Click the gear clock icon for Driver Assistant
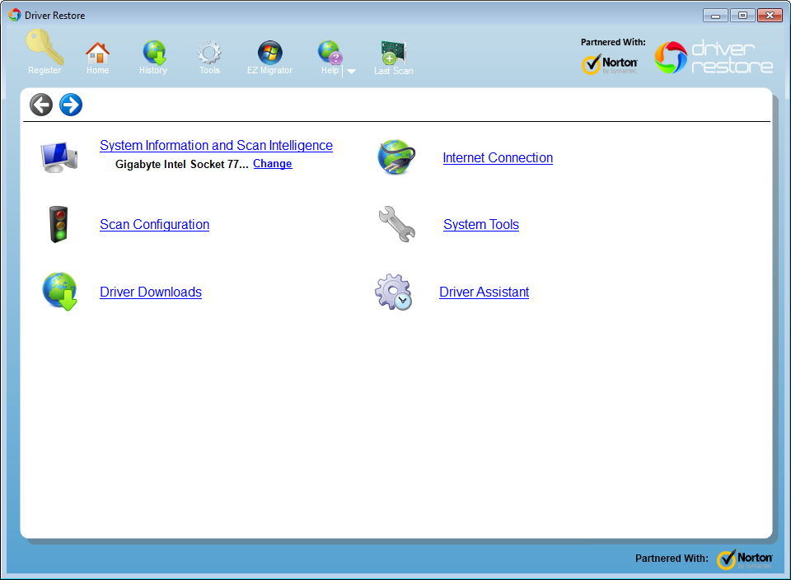 tap(394, 292)
